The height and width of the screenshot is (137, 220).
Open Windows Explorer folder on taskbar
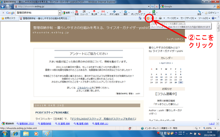(x=26, y=134)
